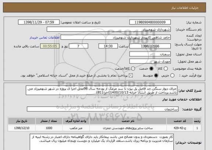The width and height of the screenshot is (212, 150).
Task: Click the deadline hour field 14:30
Action: [x=108, y=46]
